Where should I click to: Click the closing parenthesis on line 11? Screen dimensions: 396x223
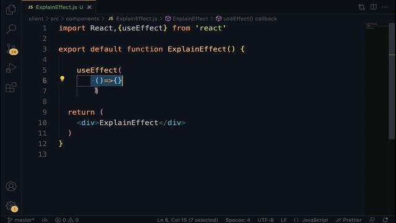(70, 133)
